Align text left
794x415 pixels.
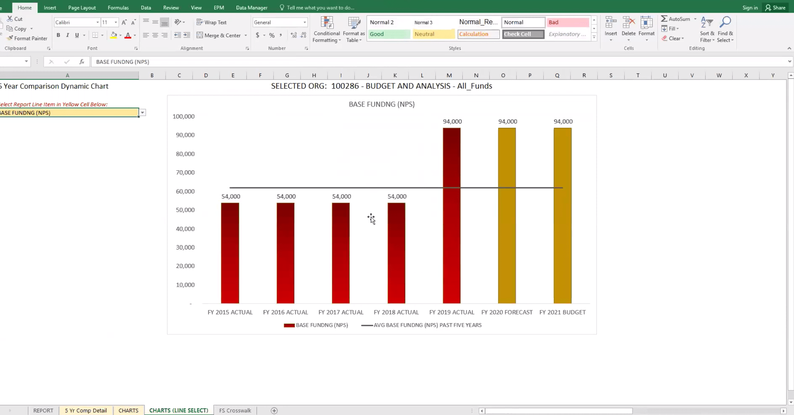(x=146, y=35)
